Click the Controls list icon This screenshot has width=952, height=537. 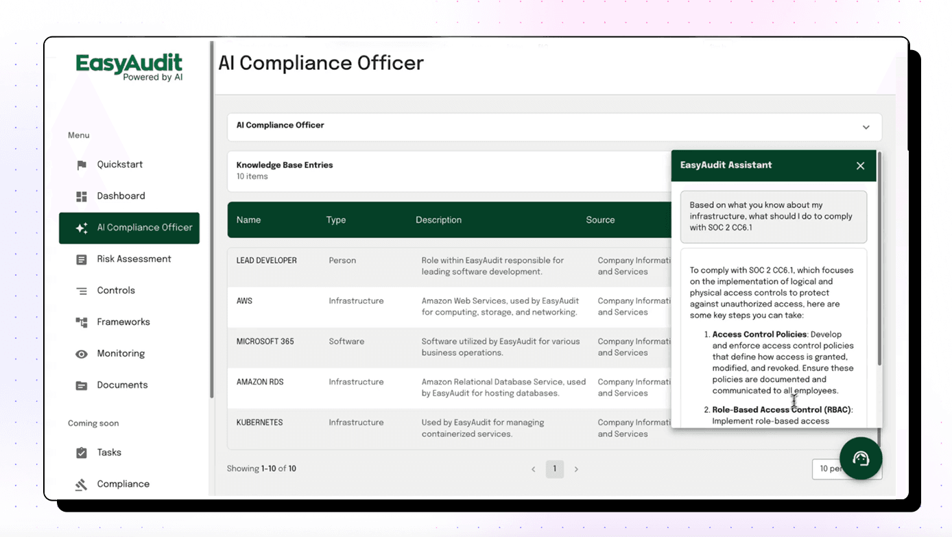(x=82, y=291)
